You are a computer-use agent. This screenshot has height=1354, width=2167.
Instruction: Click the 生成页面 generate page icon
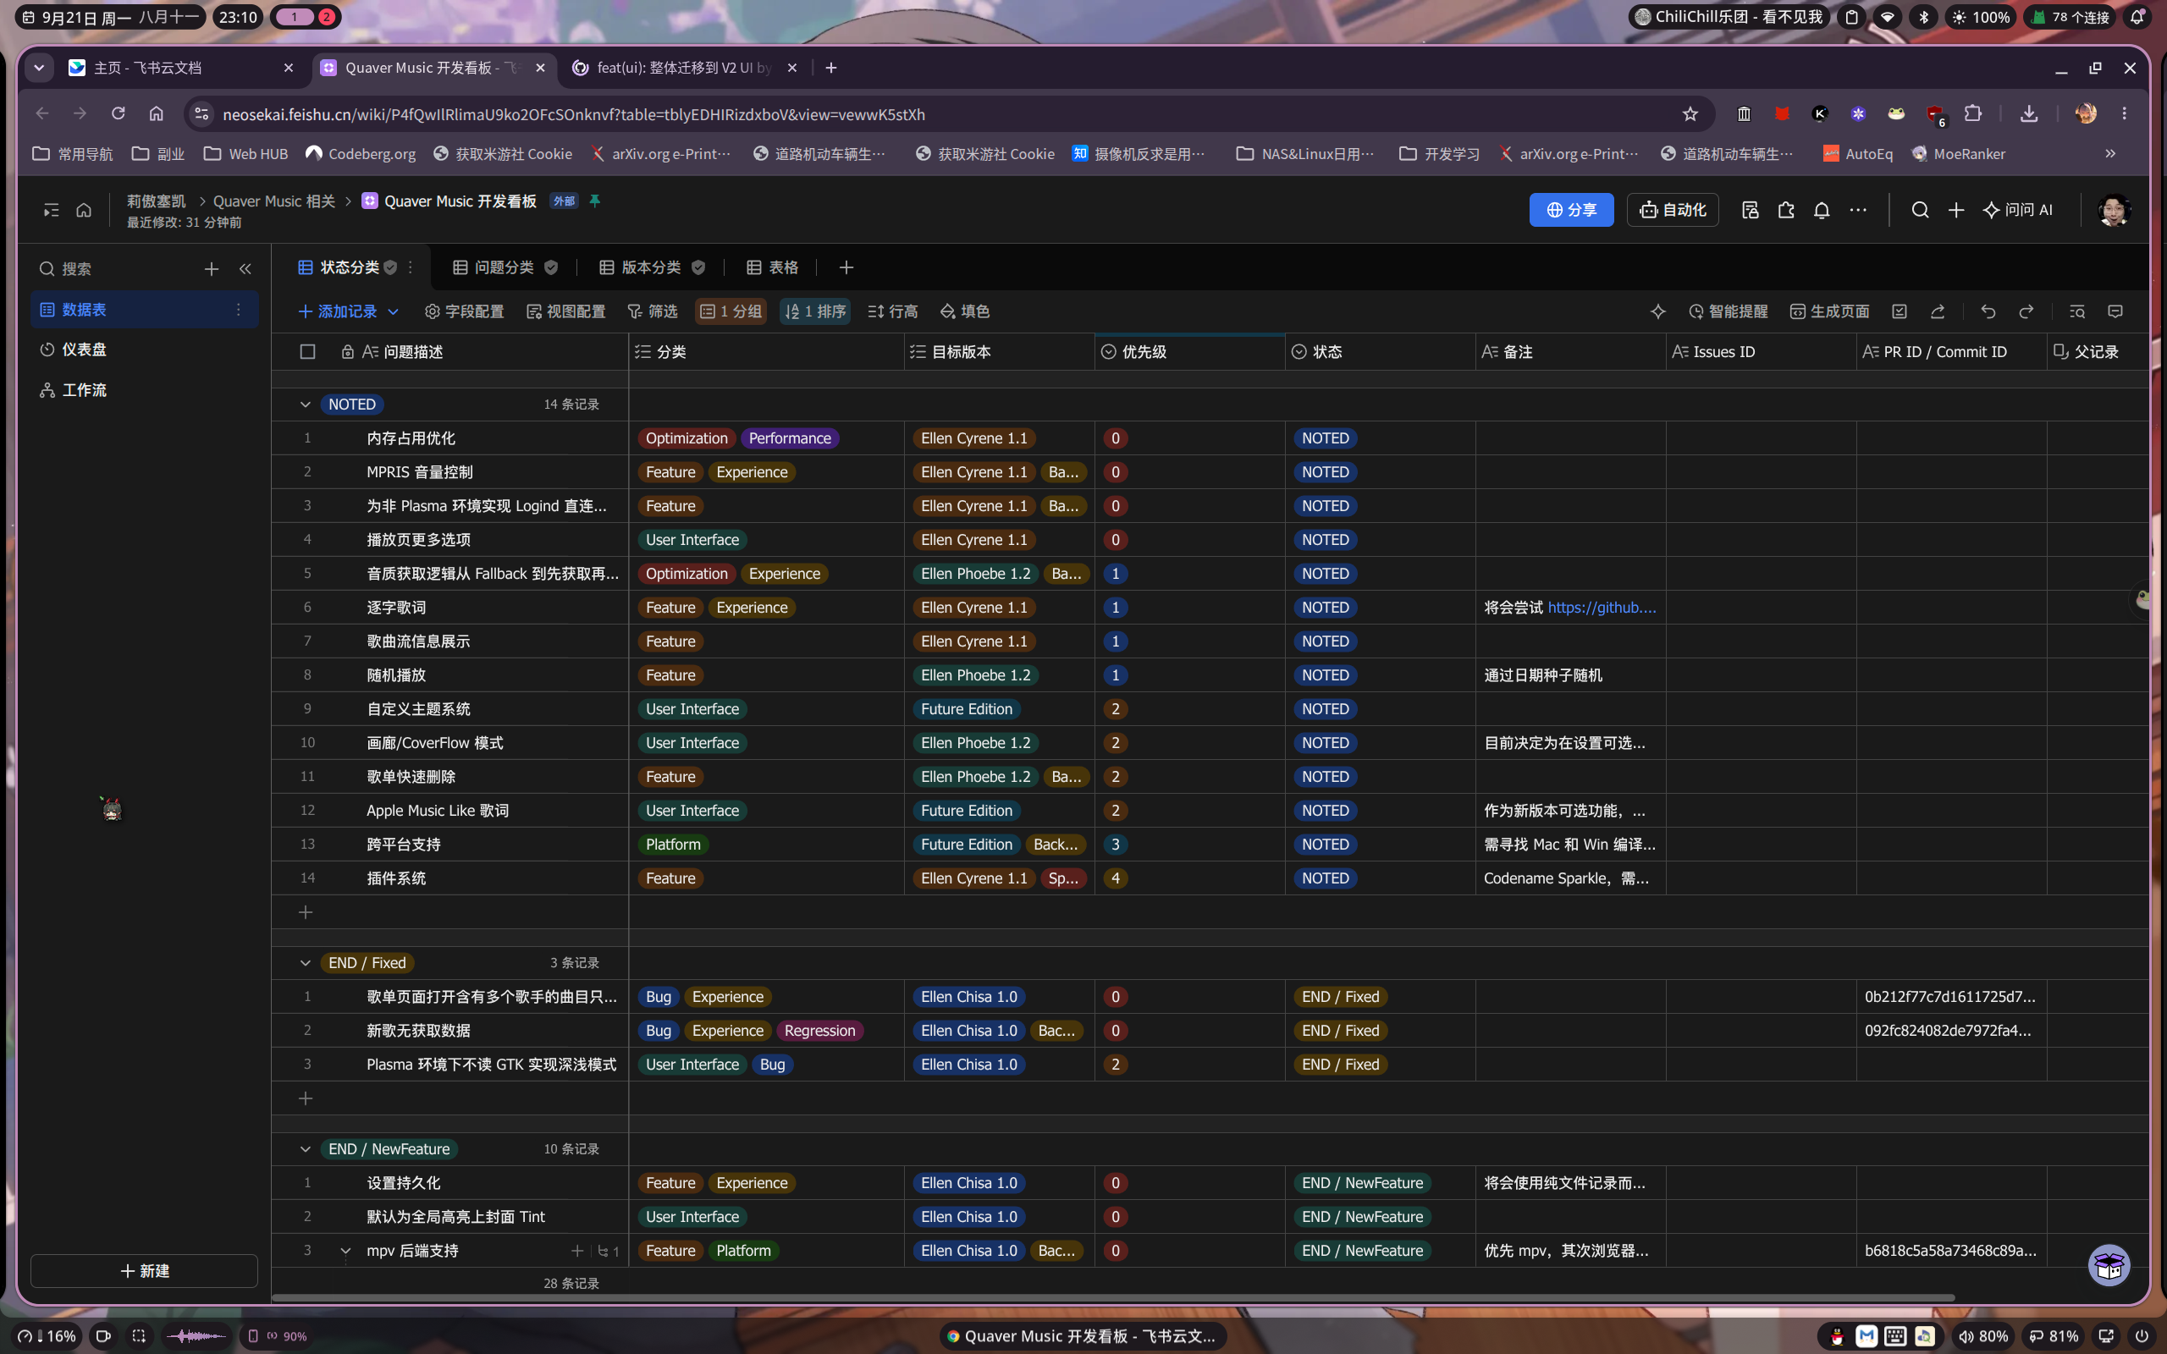coord(1829,311)
